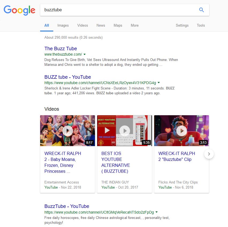Play the Wreck-It Ralph Buzztube clip
228x227 pixels.
tap(182, 131)
